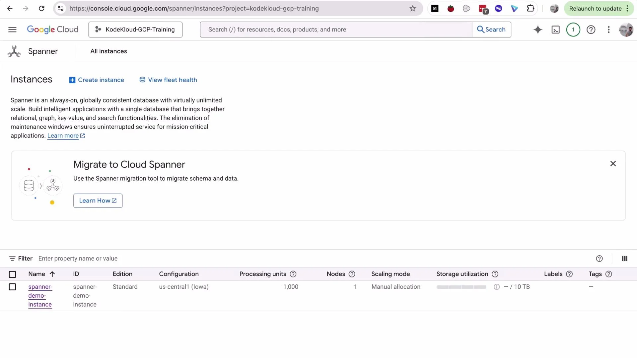
Task: Open Gemini AI assistant sparkle icon
Action: coord(538,30)
